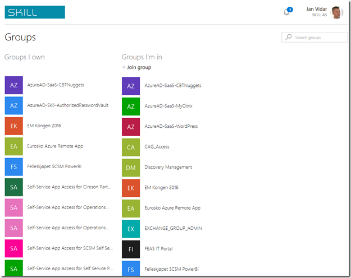Click the magnifier icon in search box
Screen dimensions: 351x278
(x=289, y=37)
